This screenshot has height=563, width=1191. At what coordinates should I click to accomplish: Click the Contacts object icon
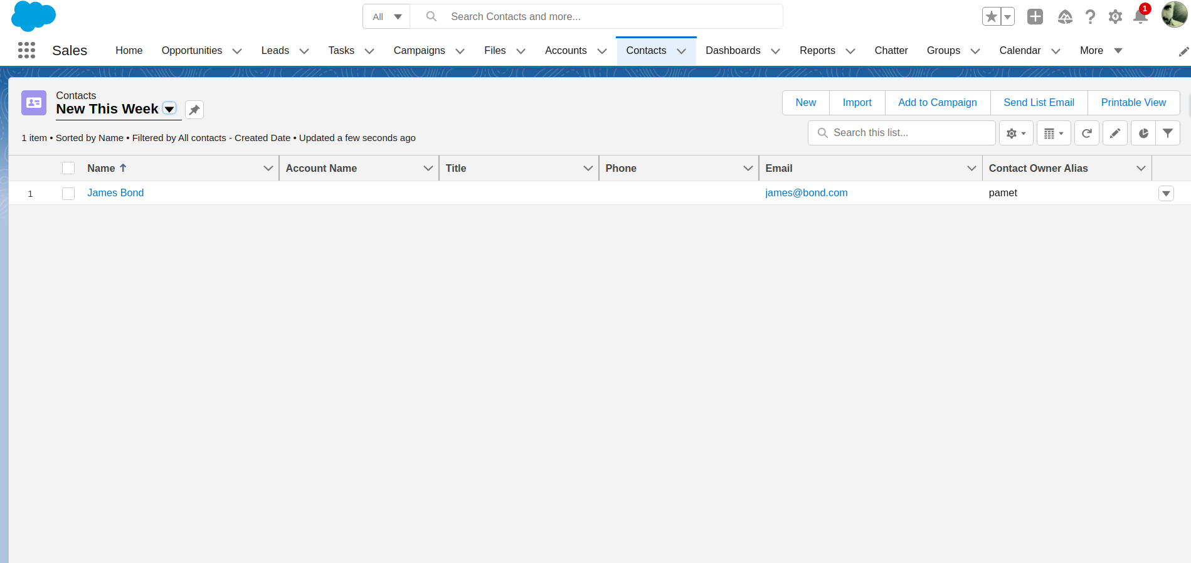point(34,103)
